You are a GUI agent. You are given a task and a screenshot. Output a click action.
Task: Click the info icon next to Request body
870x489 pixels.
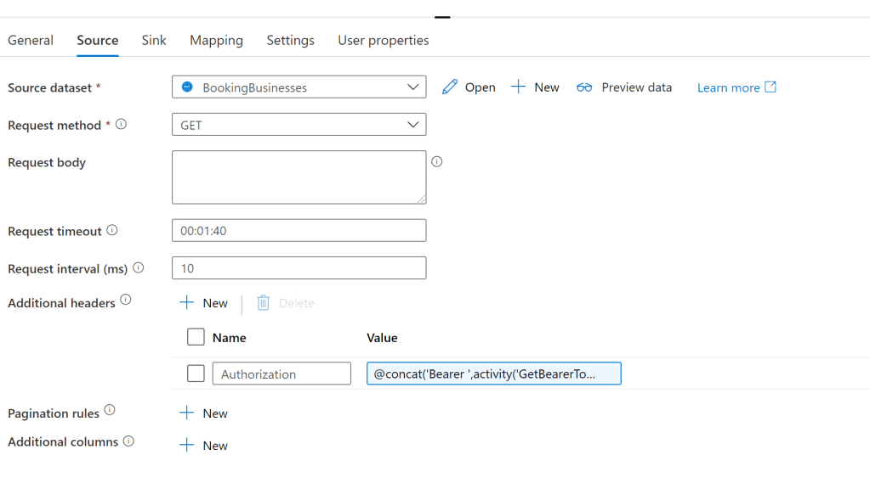coord(436,161)
